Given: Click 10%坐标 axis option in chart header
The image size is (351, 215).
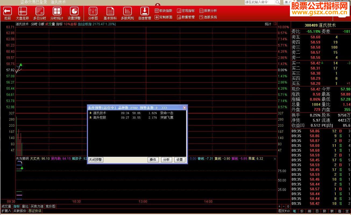Looking at the screenshot, I should point(70,24).
